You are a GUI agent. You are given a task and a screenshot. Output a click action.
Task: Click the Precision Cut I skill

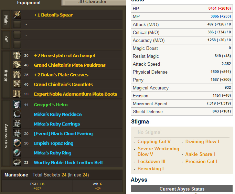pyautogui.click(x=201, y=161)
